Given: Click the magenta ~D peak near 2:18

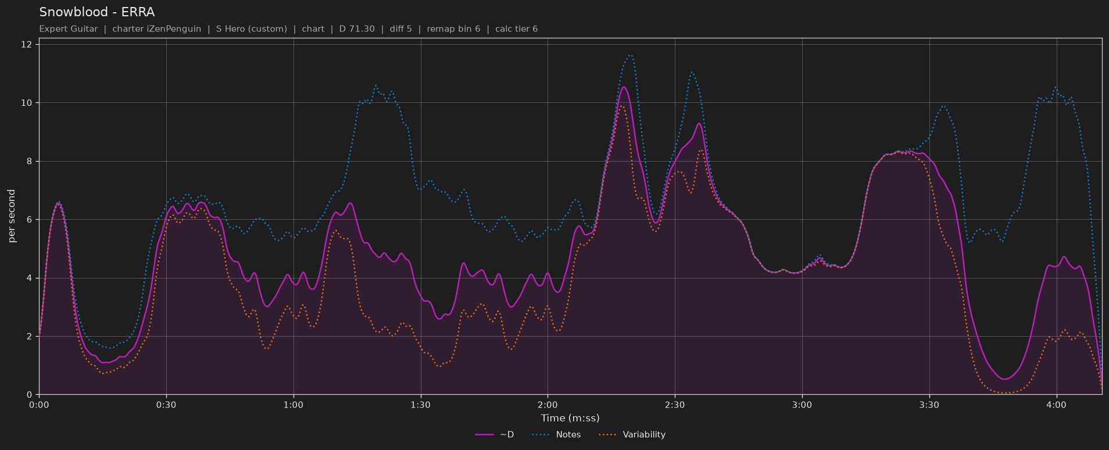Looking at the screenshot, I should pyautogui.click(x=624, y=87).
